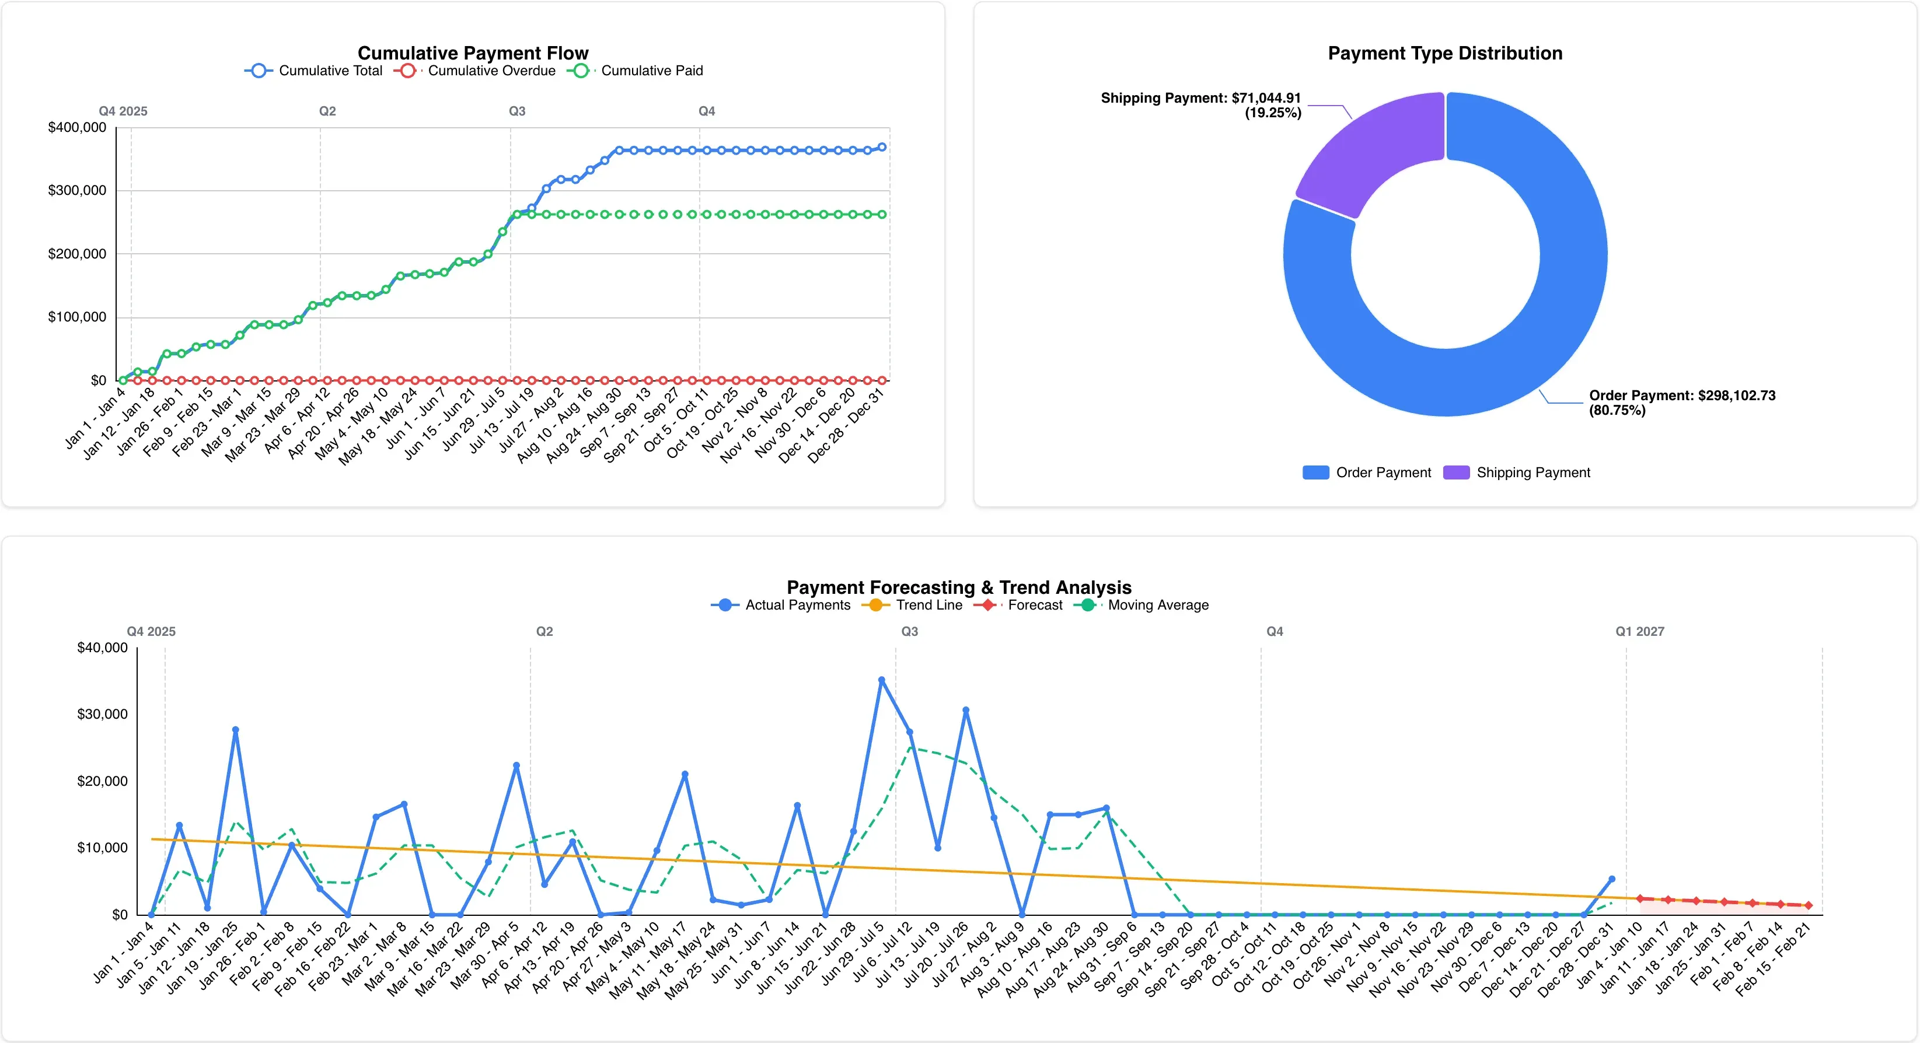Click Payment Forecasting & Trend Analysis title
The image size is (1920, 1043).
[x=959, y=588]
